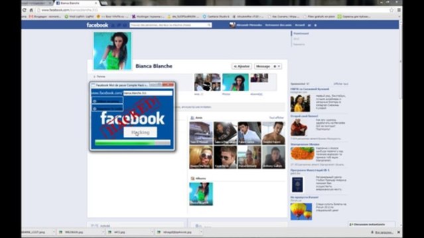This screenshot has height=238, width=424.
Task: Open the privacy shortcuts icon in header
Action: [310, 25]
